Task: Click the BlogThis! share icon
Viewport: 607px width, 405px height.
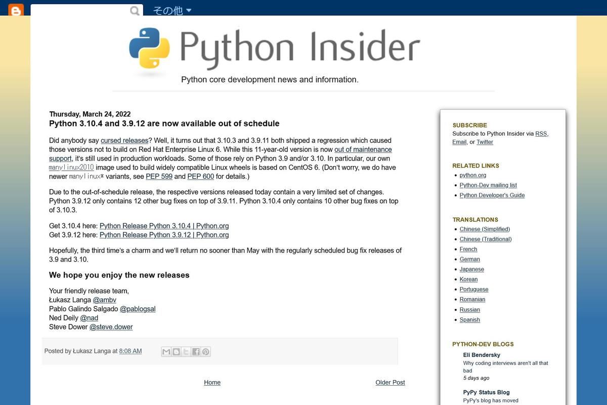Action: pos(176,351)
